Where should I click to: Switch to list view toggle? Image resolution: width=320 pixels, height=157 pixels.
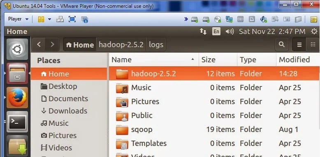[299, 44]
